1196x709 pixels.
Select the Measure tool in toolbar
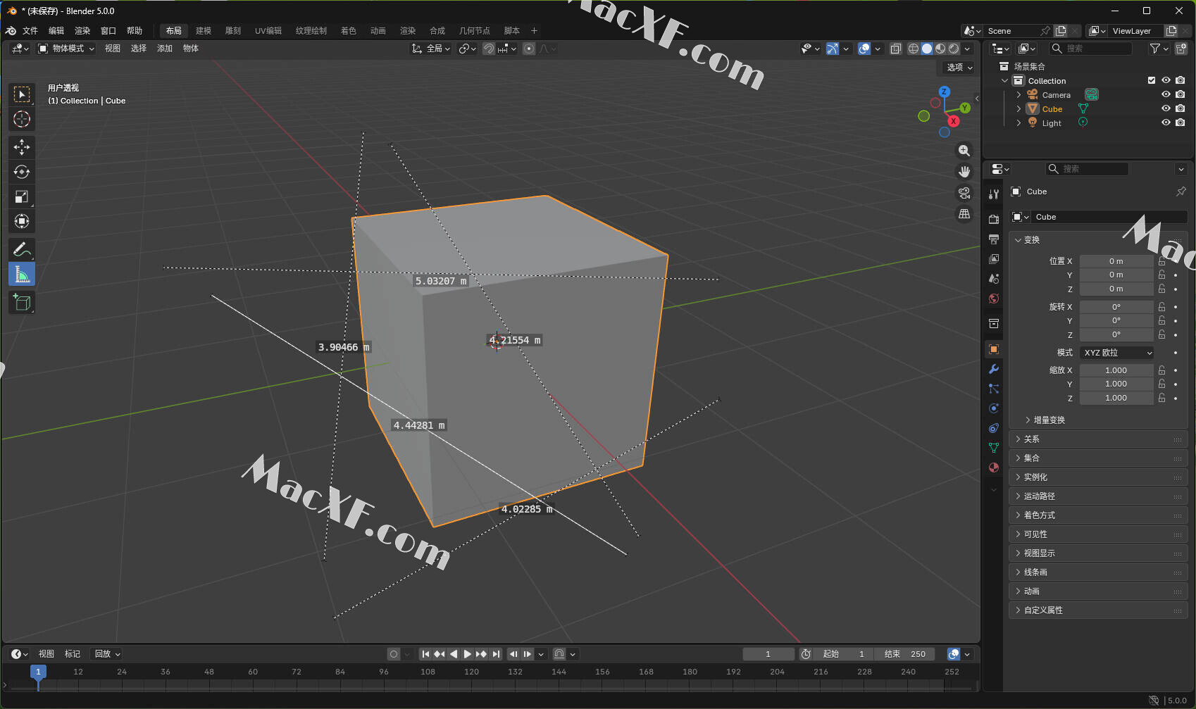22,275
